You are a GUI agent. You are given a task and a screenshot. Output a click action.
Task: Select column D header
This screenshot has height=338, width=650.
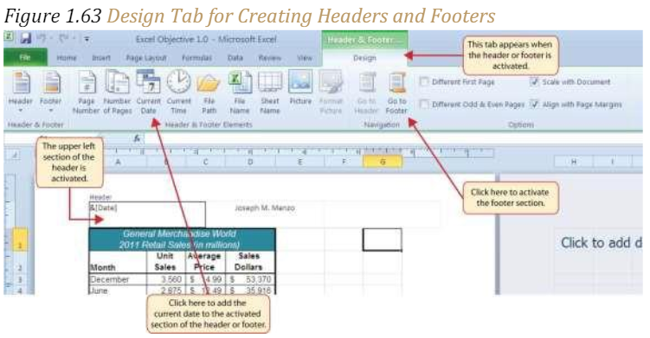coord(250,162)
